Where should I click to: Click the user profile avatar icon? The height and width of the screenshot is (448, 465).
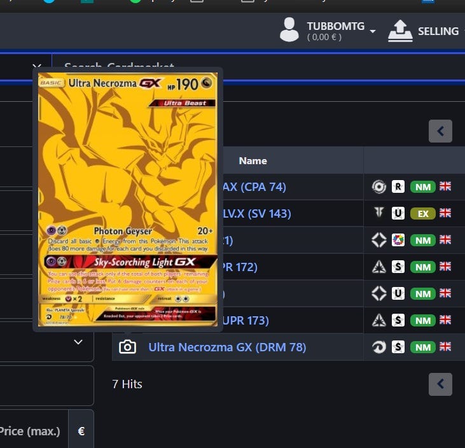289,29
